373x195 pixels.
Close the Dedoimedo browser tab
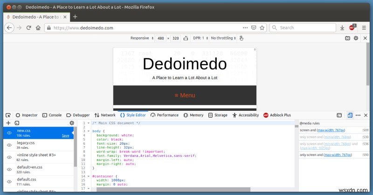coord(65,17)
